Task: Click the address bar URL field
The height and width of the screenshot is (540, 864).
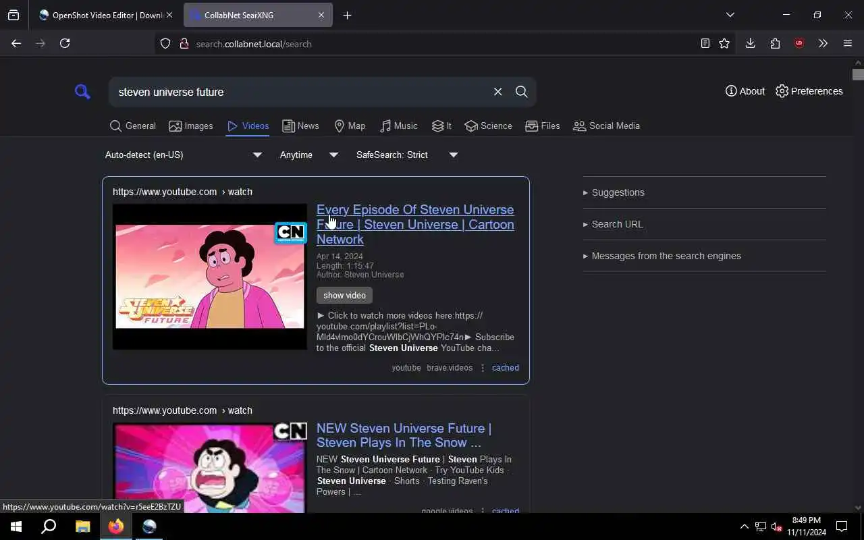Action: [432, 44]
